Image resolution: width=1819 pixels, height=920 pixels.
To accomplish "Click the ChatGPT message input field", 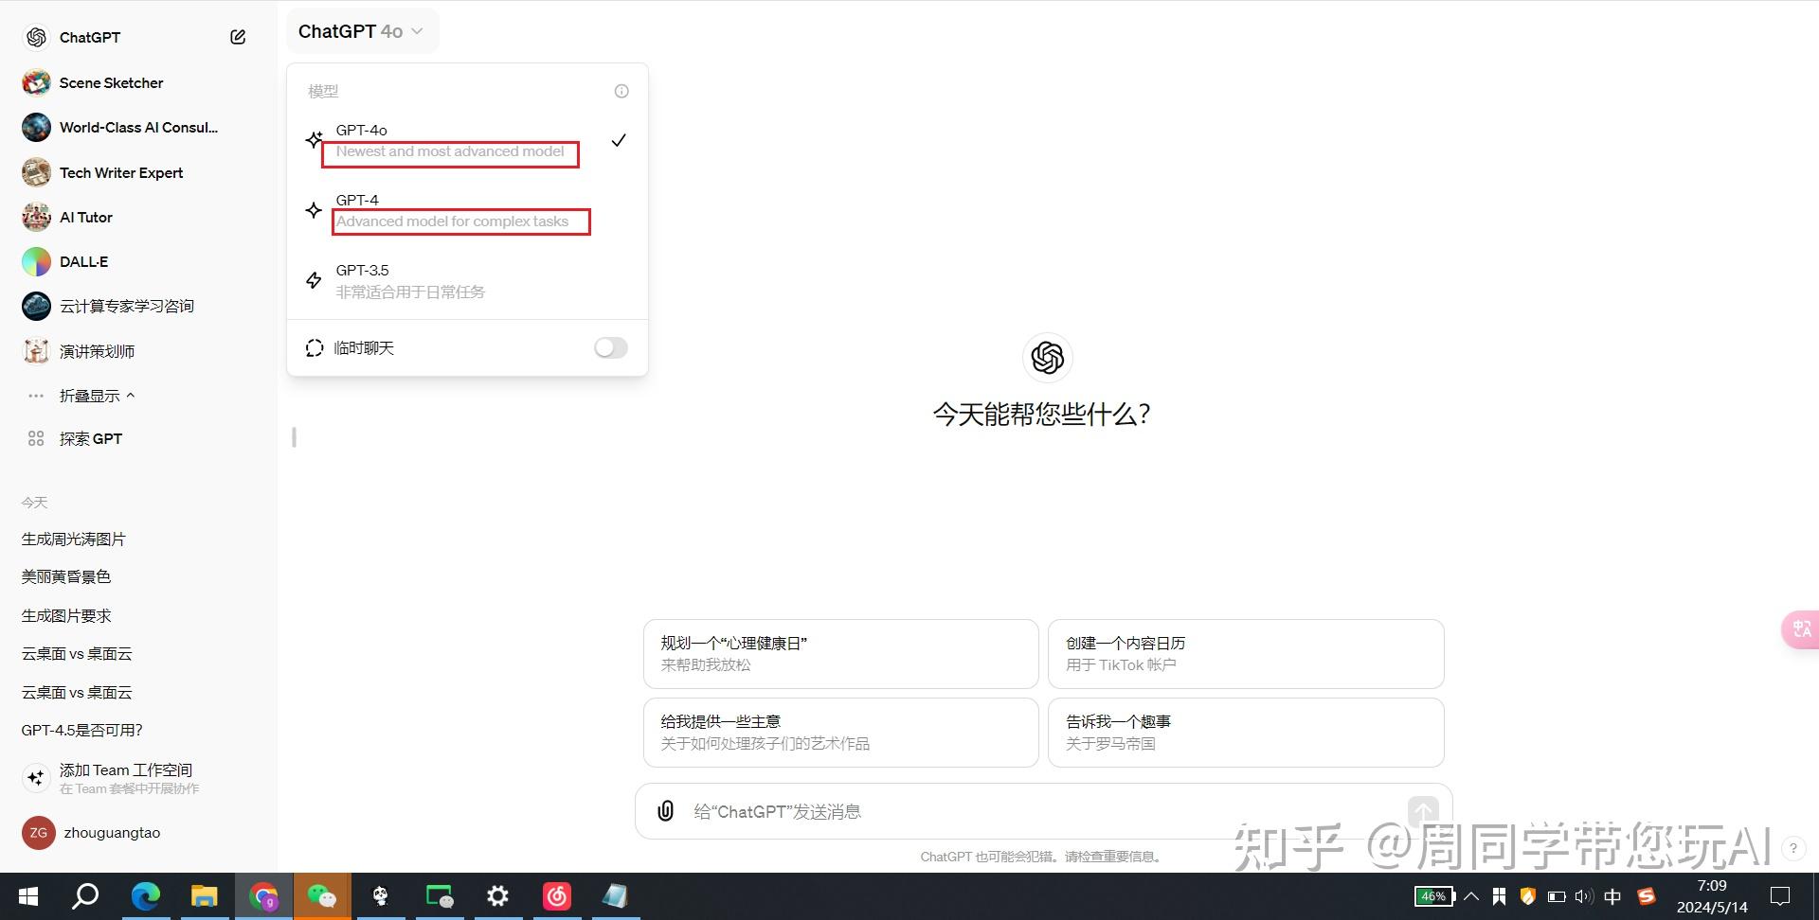I will pyautogui.click(x=947, y=811).
